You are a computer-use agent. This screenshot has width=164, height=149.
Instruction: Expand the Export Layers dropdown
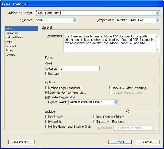pyautogui.click(x=93, y=102)
